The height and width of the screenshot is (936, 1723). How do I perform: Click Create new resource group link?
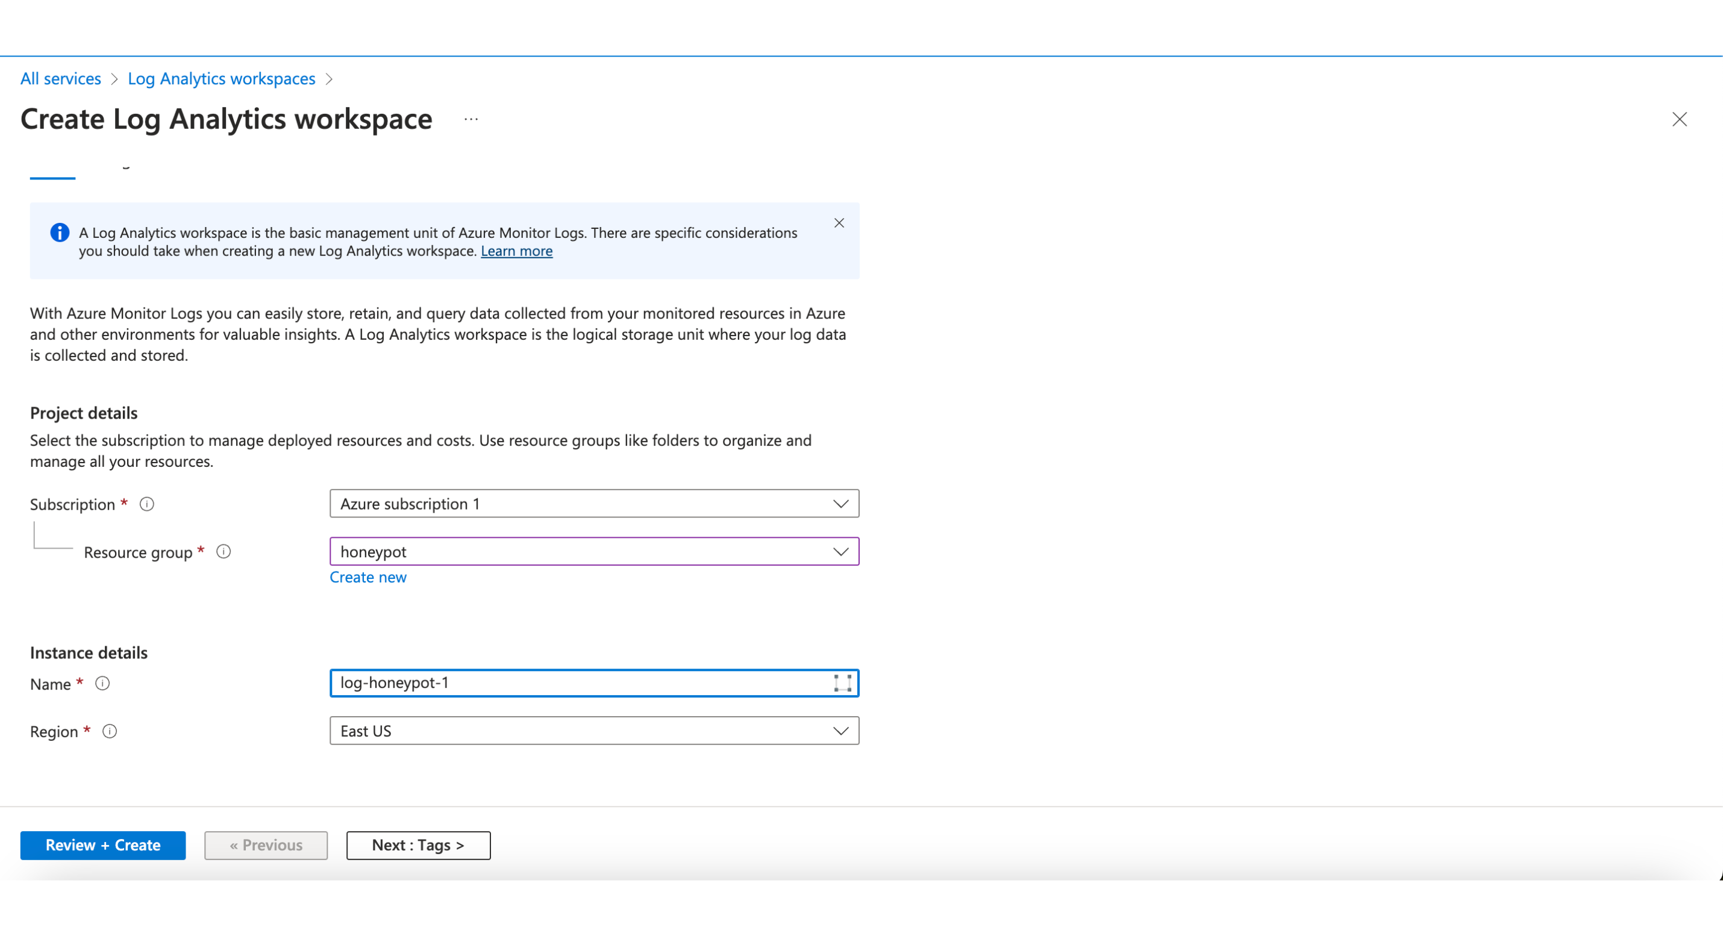pos(368,577)
